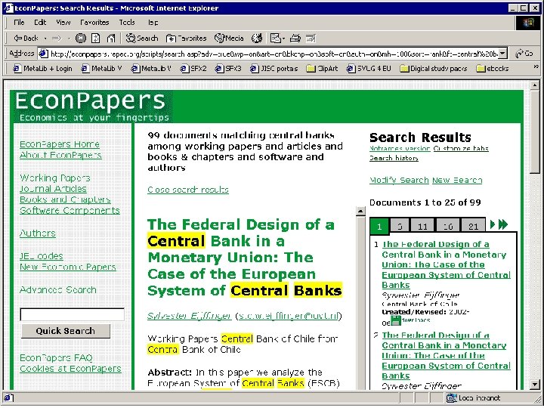This screenshot has width=544, height=408.
Task: Expand the Back button history dropdown arrow
Action: [45, 39]
